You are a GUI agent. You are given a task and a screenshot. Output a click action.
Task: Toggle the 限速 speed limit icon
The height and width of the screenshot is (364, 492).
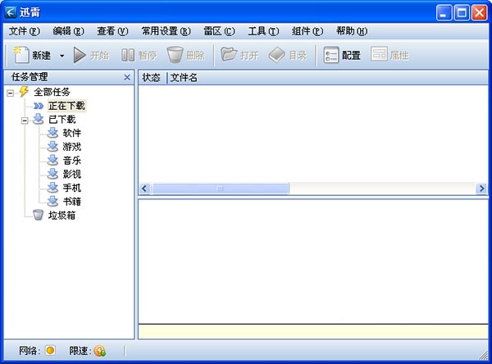[100, 351]
